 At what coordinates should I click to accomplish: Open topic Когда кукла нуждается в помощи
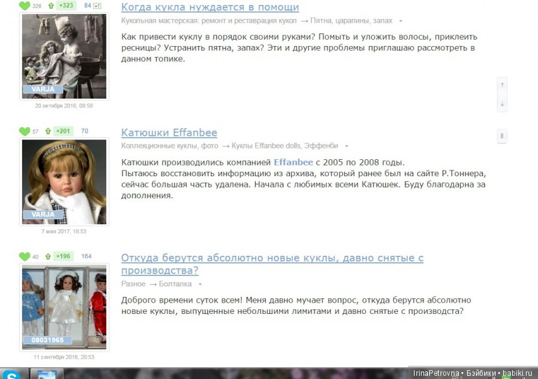210,8
